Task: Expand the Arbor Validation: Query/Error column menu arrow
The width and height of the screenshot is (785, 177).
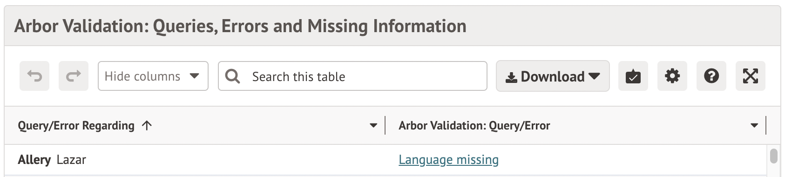Action: pos(754,125)
